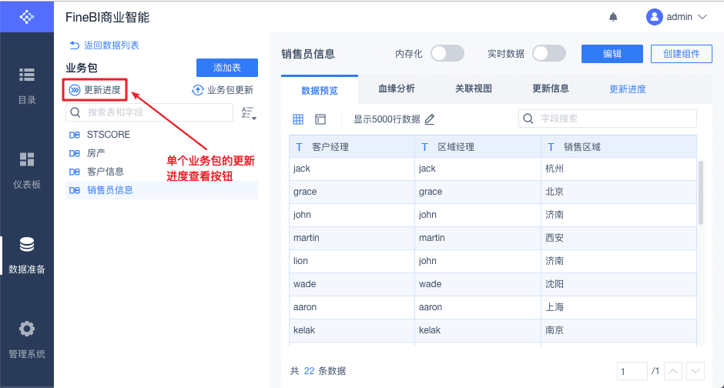Toggle the 实时数据 switch
The height and width of the screenshot is (388, 724).
[x=548, y=53]
